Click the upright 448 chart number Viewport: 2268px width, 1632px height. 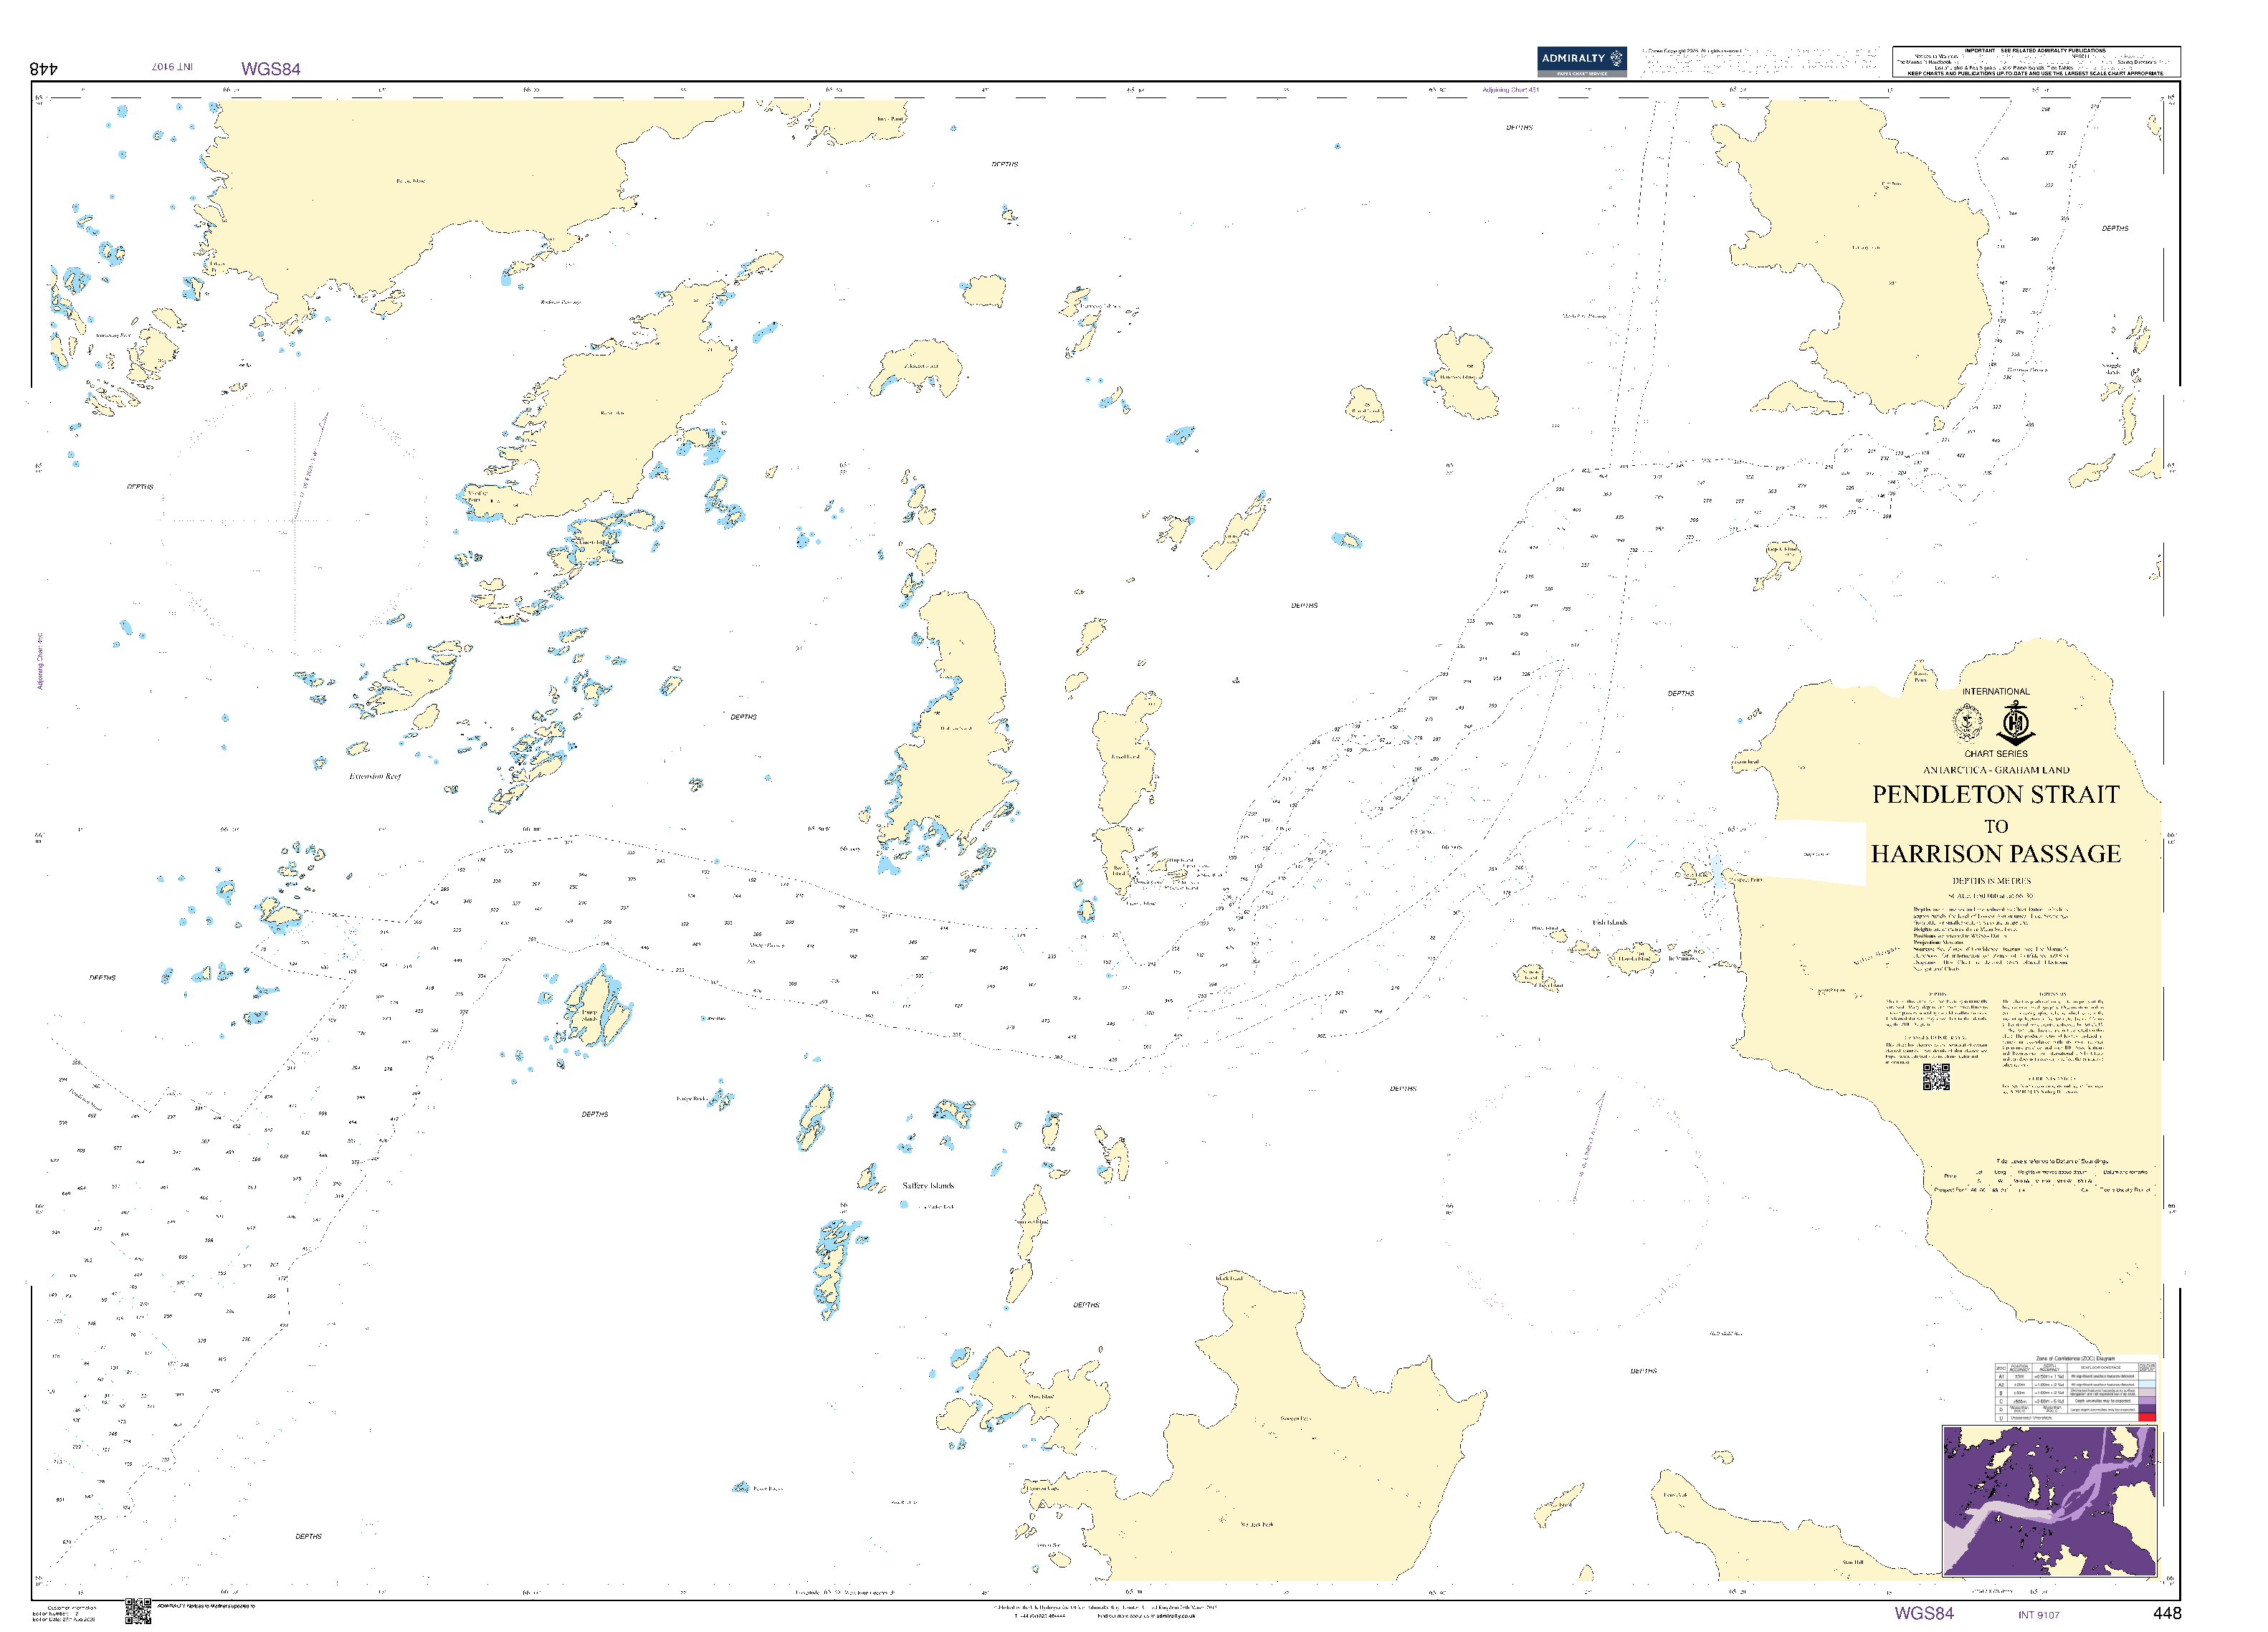2166,1614
